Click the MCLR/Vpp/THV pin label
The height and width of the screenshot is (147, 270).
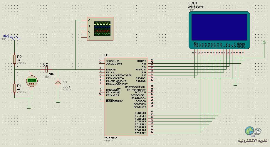pos(114,101)
